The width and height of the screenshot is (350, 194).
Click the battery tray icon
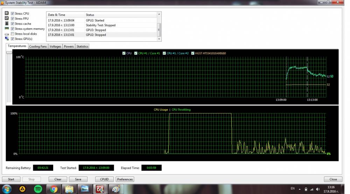[x=306, y=189]
